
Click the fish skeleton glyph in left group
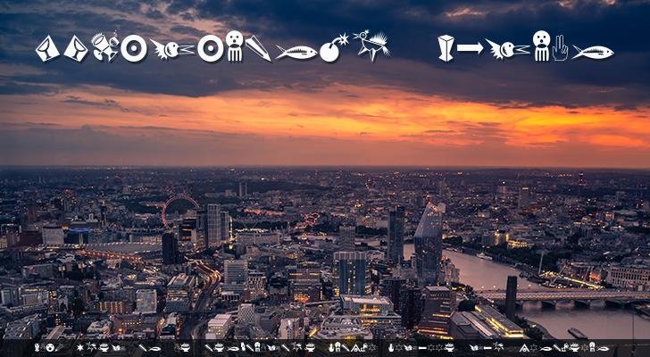(x=296, y=52)
